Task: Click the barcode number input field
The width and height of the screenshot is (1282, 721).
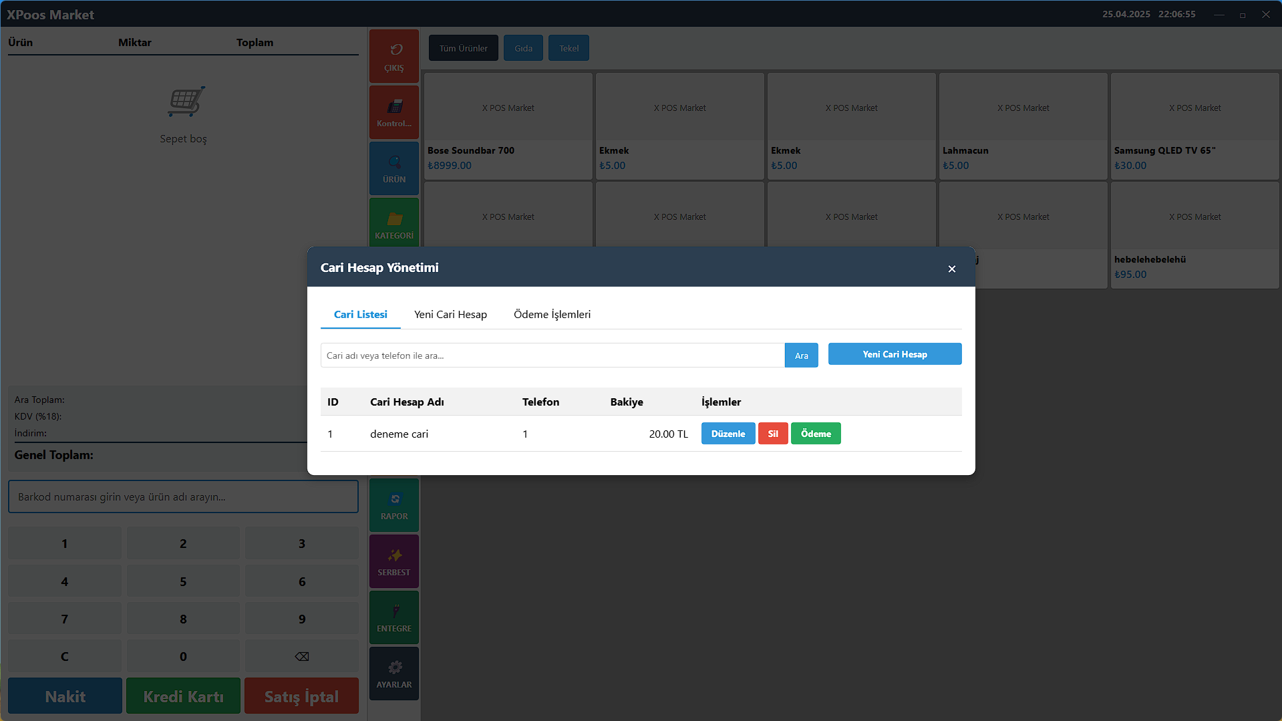Action: [183, 497]
